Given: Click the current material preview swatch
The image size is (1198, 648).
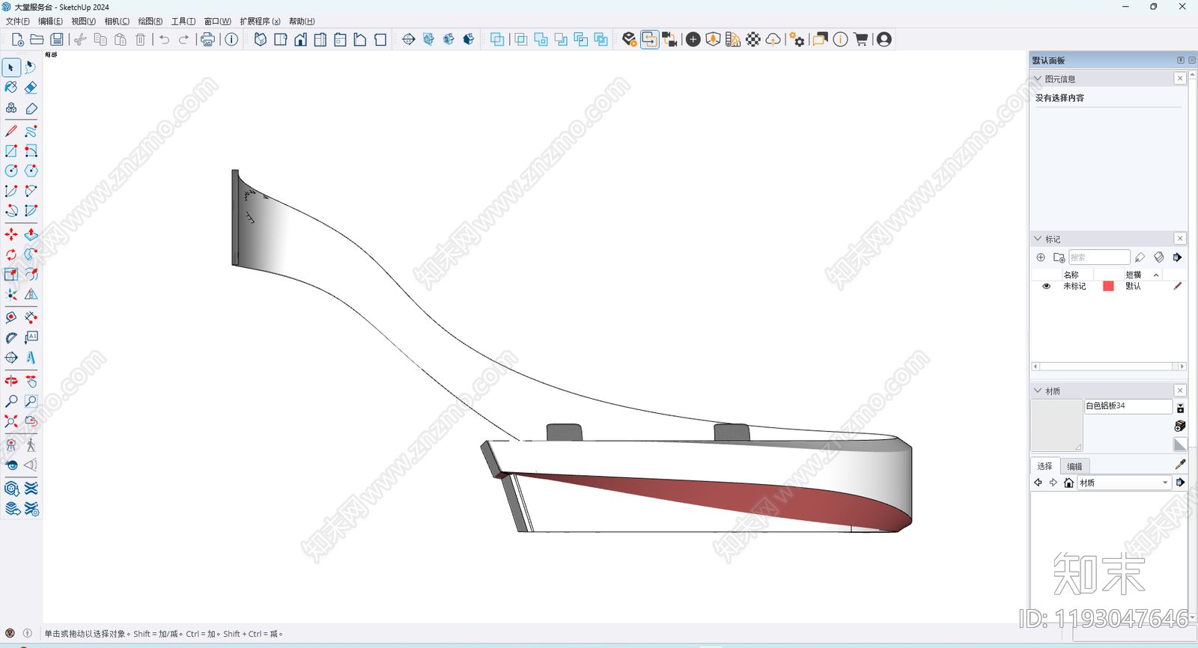Looking at the screenshot, I should point(1056,426).
